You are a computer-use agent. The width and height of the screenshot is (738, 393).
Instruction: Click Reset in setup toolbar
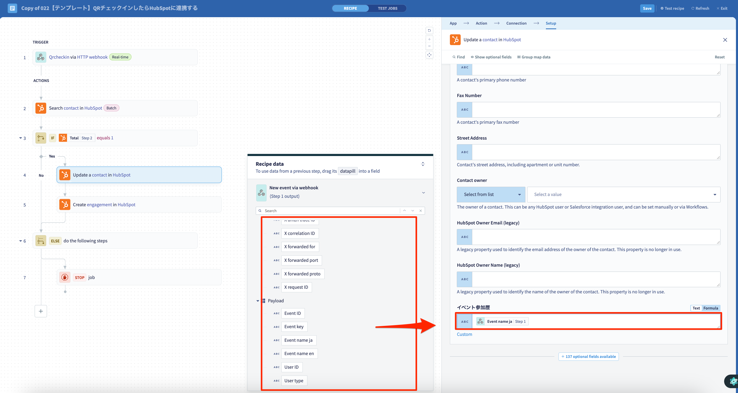tap(719, 57)
